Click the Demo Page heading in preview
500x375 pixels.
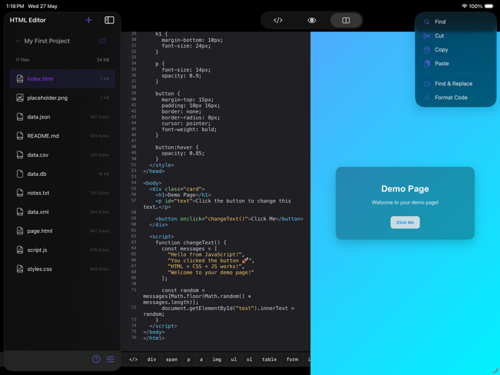[405, 189]
